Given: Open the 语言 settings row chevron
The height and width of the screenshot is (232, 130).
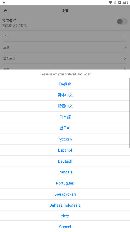Looking at the screenshot, I should point(125,36).
